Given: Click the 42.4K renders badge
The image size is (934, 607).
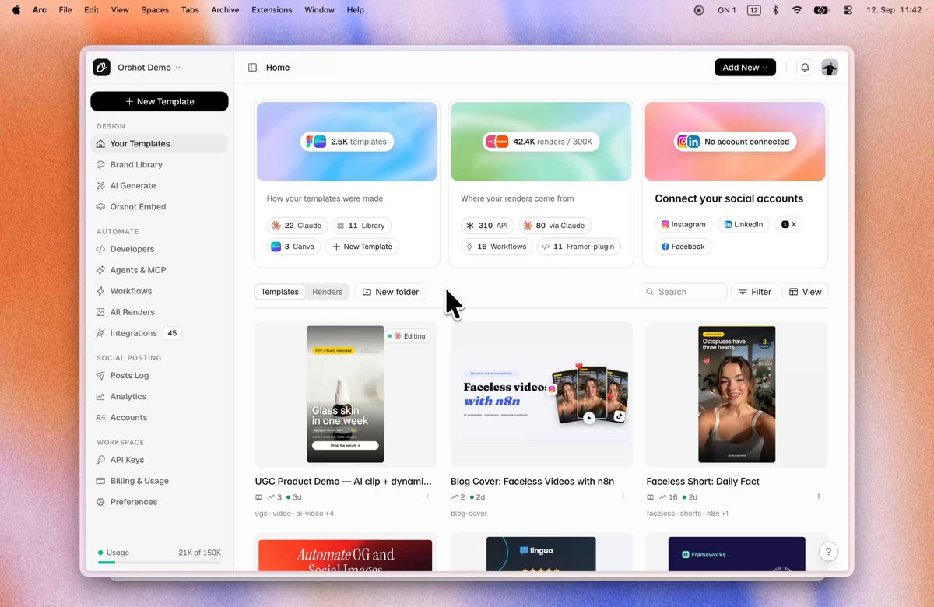Looking at the screenshot, I should [542, 142].
